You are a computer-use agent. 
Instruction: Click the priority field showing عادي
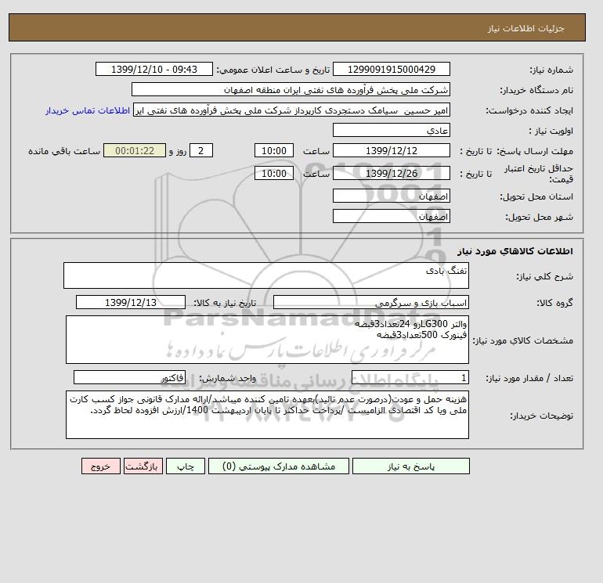coord(391,130)
